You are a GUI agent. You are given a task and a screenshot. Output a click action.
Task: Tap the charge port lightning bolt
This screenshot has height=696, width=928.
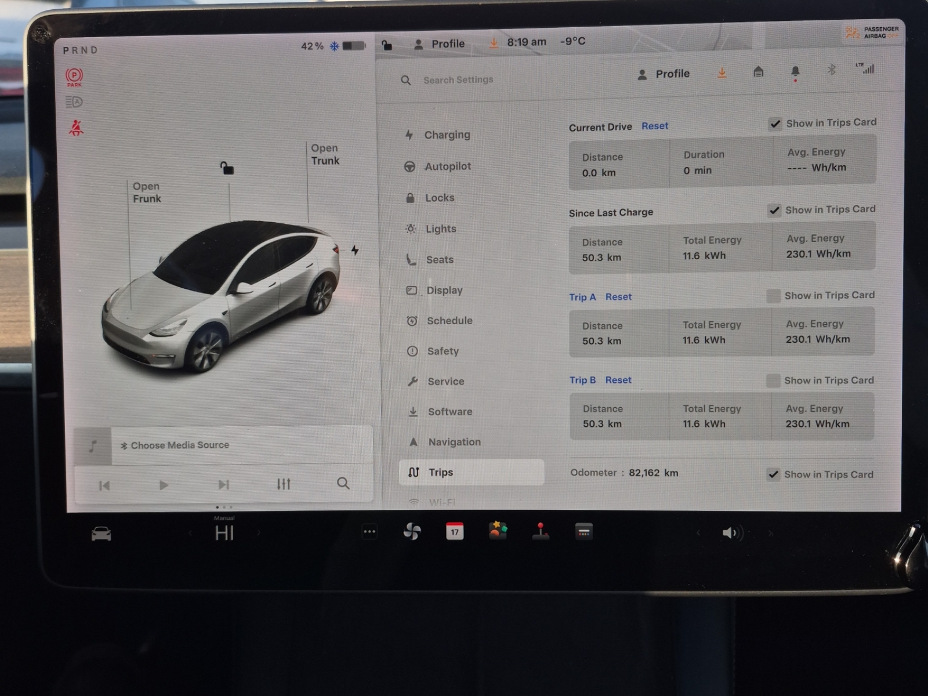(x=355, y=250)
